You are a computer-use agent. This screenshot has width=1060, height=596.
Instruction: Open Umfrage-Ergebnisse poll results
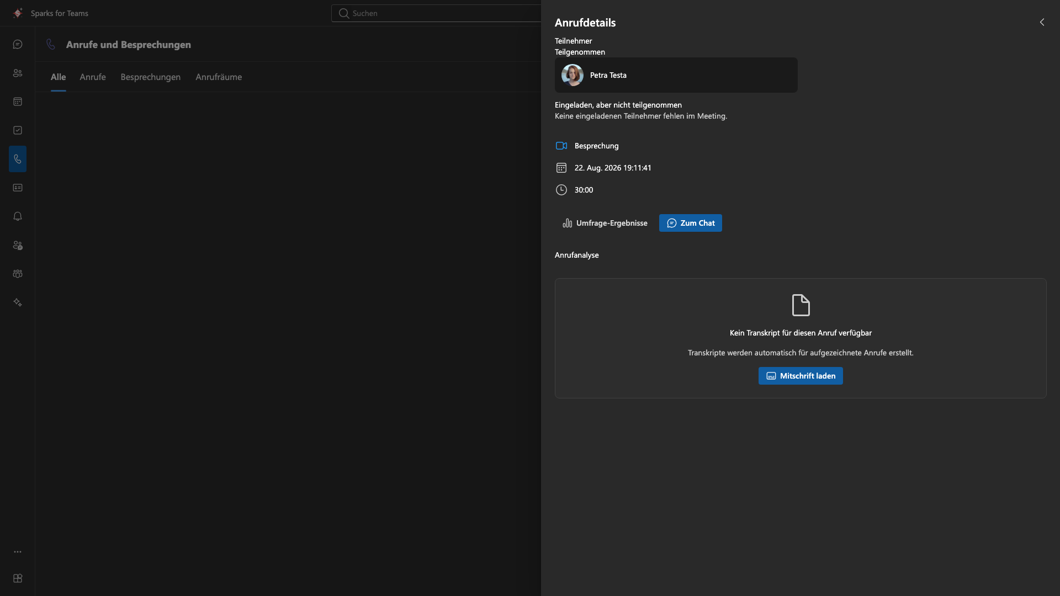coord(605,223)
